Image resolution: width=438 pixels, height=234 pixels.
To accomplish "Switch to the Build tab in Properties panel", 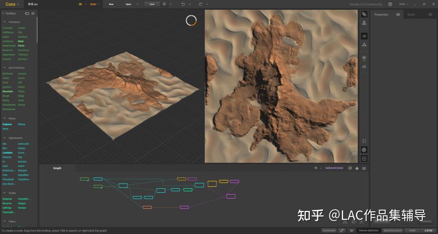I will coord(411,14).
